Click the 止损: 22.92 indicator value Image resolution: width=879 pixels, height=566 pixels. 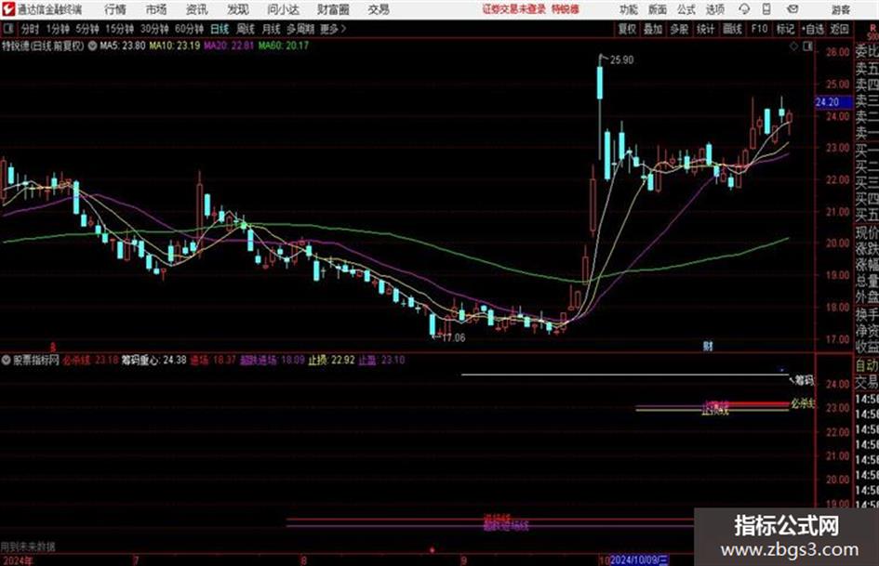tap(331, 360)
